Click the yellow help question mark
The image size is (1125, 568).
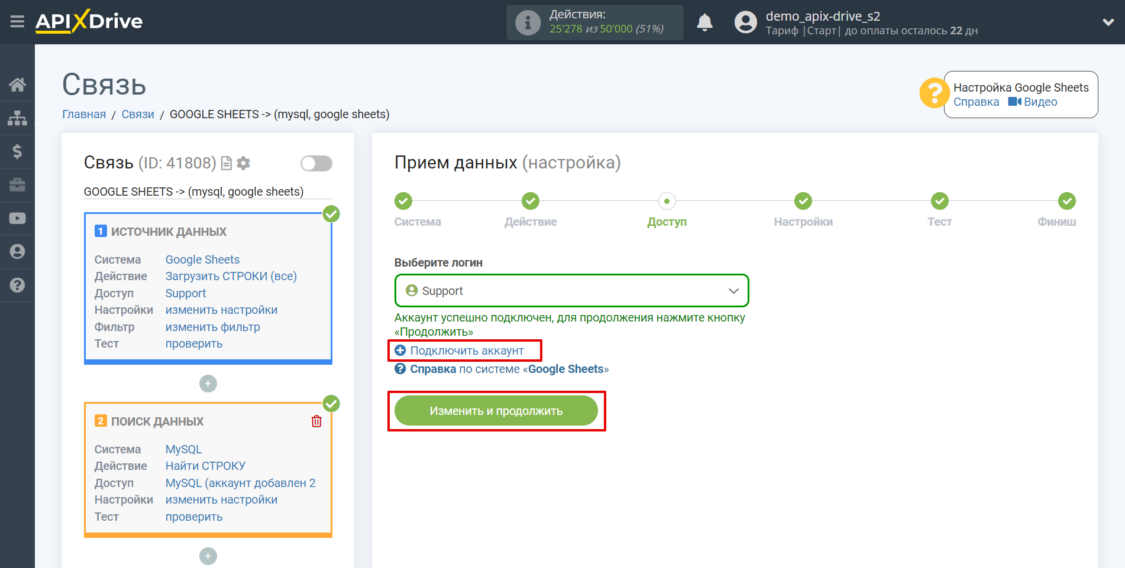tap(934, 93)
